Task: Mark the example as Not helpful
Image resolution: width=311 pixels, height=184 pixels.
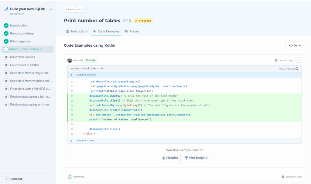Action: point(196,158)
